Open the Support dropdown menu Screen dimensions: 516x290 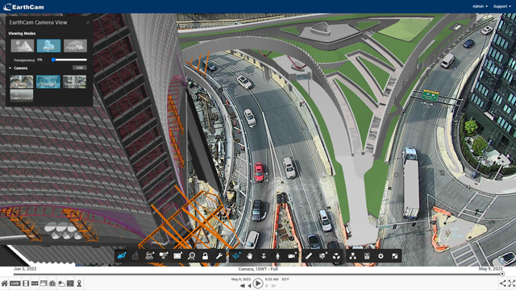pyautogui.click(x=501, y=6)
